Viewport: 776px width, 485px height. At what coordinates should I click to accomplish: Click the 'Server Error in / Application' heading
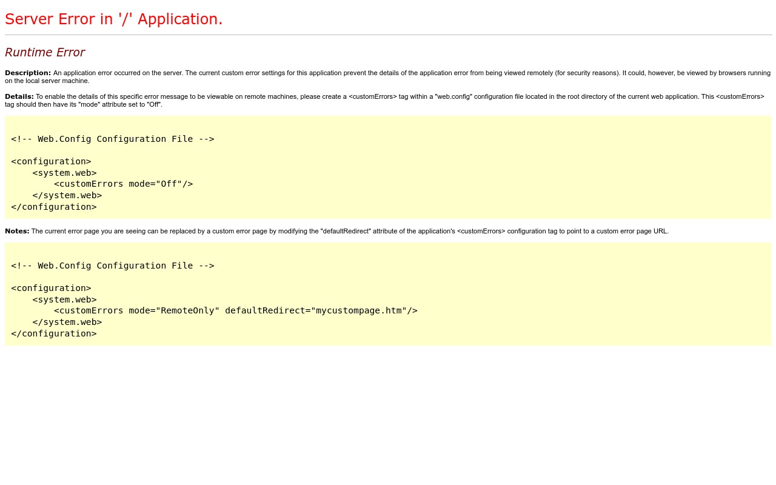tap(114, 19)
